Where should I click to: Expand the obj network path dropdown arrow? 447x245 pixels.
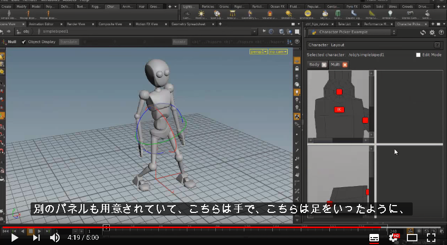[254, 32]
